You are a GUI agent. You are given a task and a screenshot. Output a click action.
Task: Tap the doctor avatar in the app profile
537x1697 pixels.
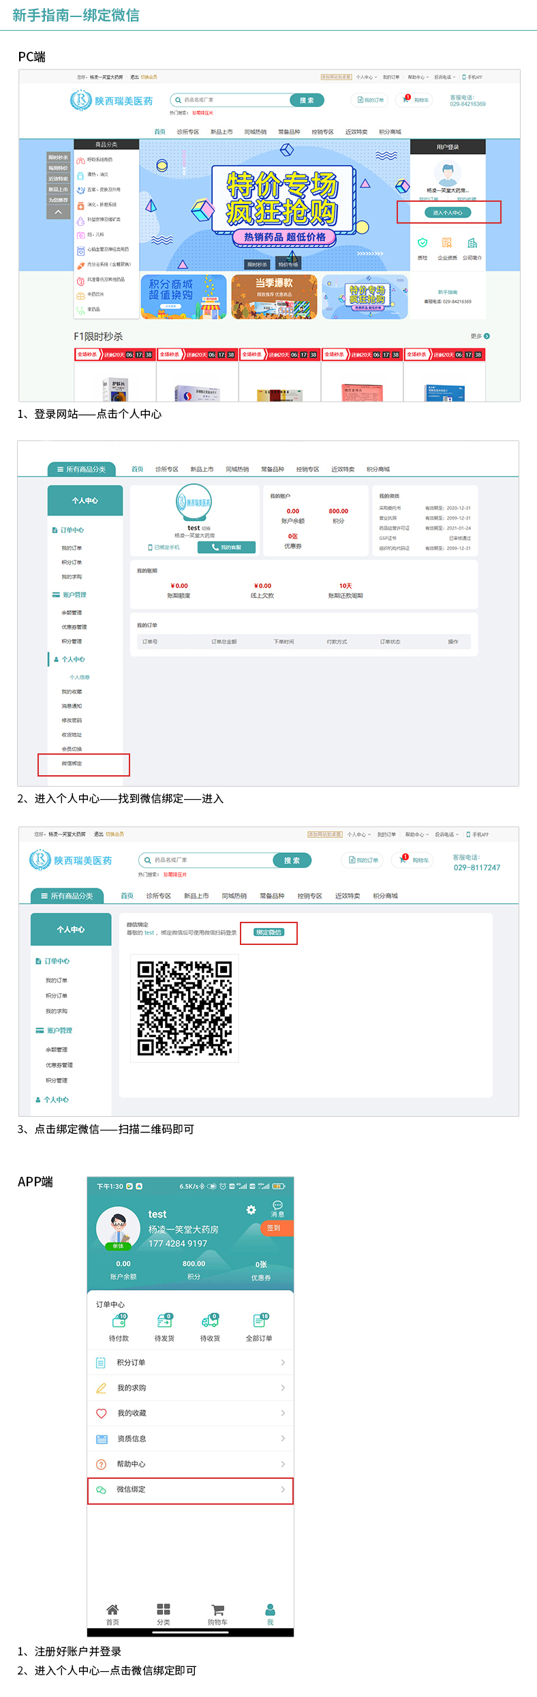coord(118,1228)
